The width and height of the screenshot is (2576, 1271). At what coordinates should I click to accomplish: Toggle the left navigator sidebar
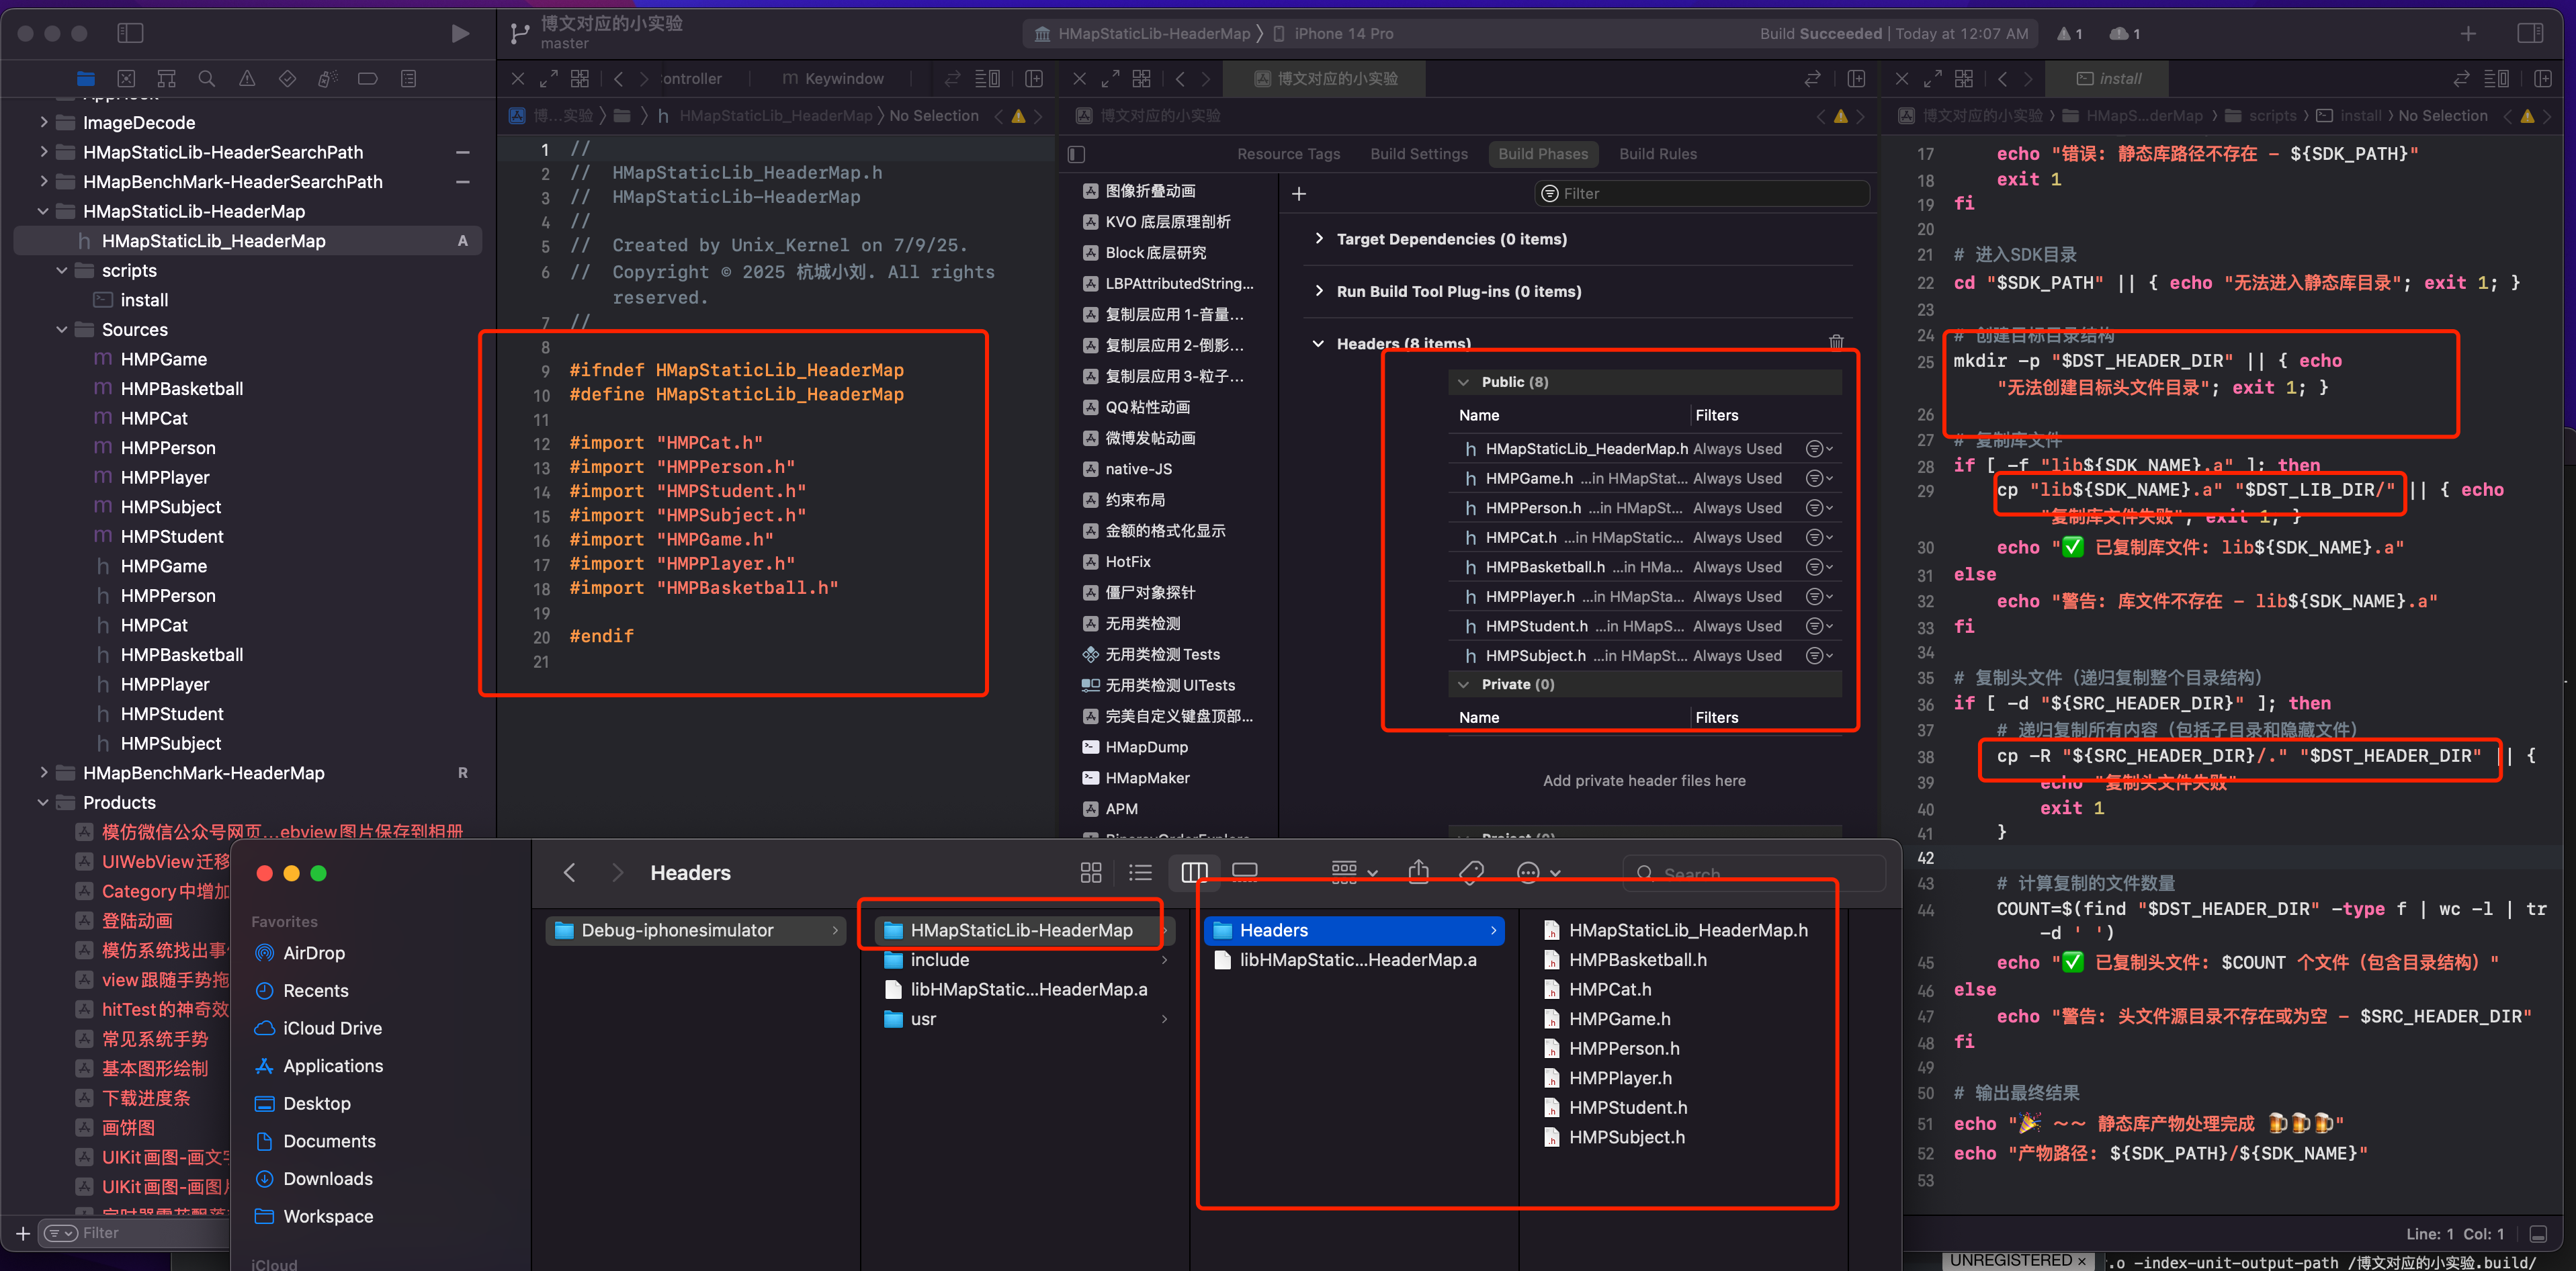pyautogui.click(x=130, y=33)
